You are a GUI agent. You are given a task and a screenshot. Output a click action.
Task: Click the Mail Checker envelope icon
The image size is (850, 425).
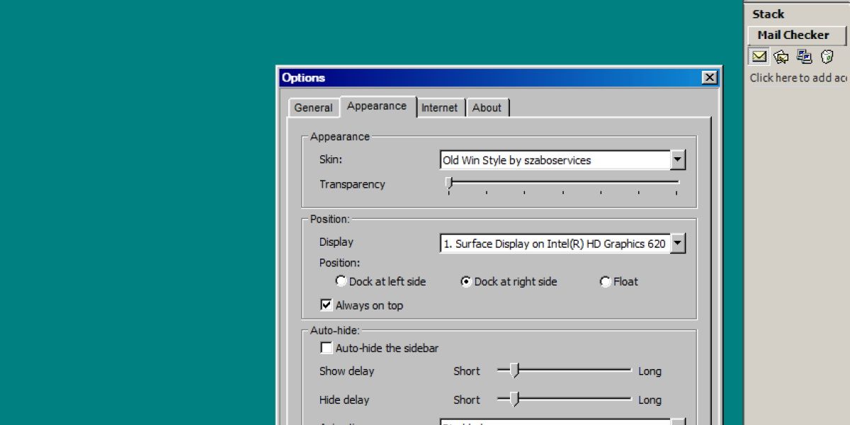[x=758, y=57]
